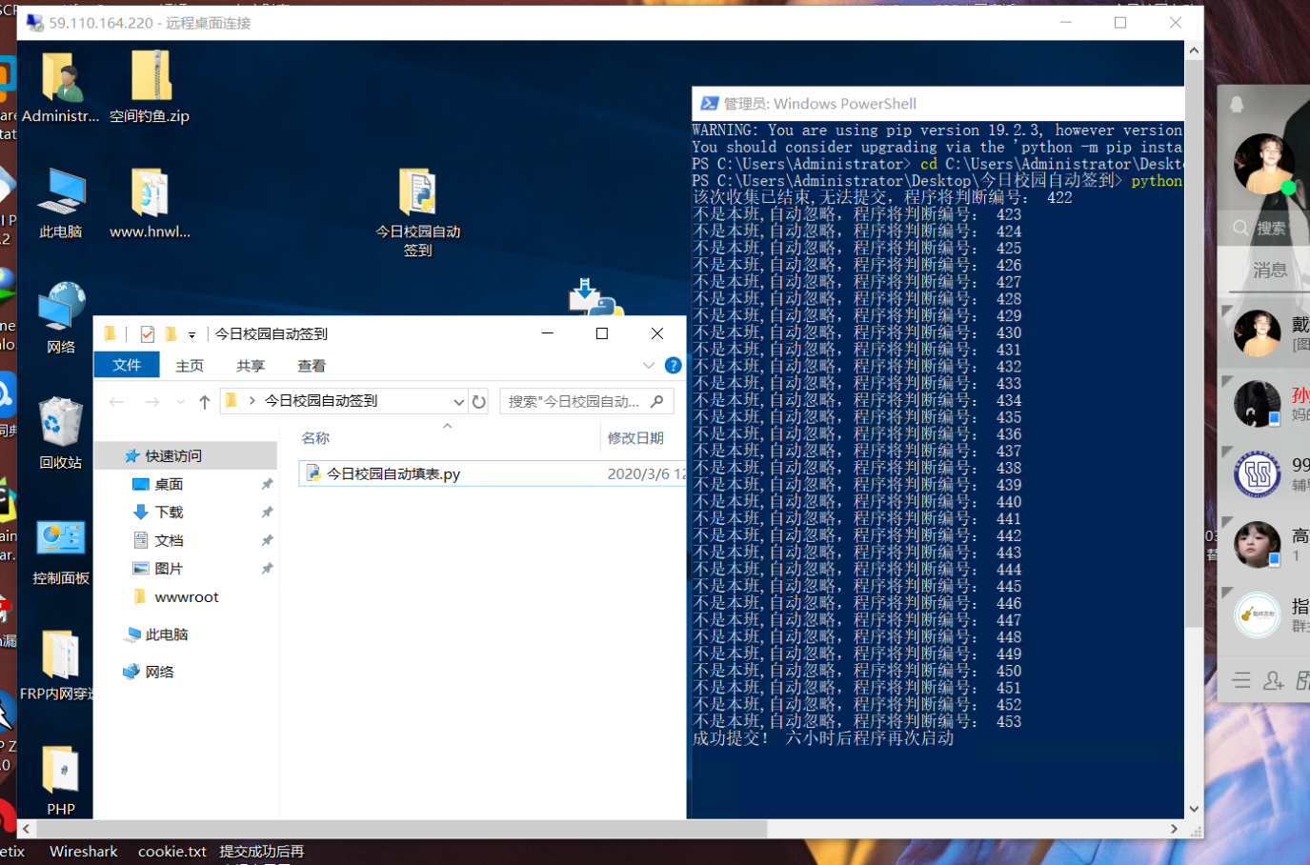Image resolution: width=1310 pixels, height=865 pixels.
Task: Click the remote desktop scrollbar left arrow
Action: (x=27, y=830)
